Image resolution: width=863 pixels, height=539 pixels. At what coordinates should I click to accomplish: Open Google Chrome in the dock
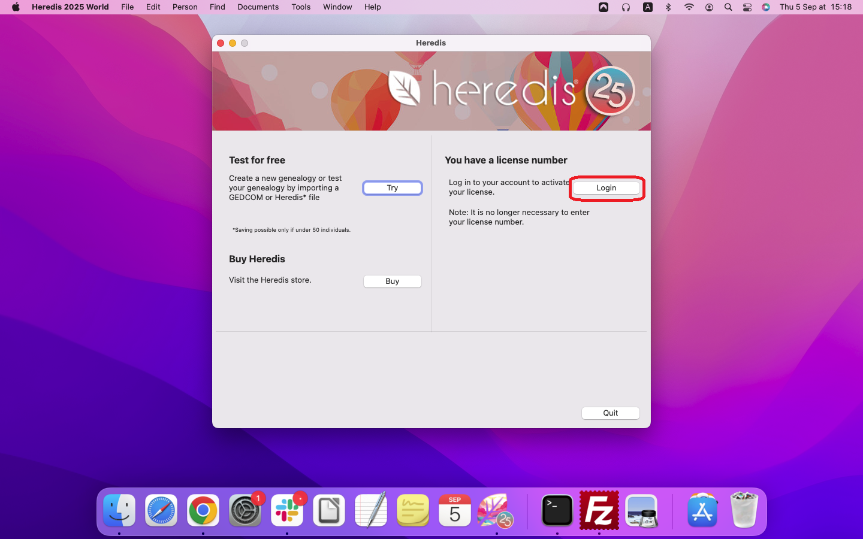203,511
